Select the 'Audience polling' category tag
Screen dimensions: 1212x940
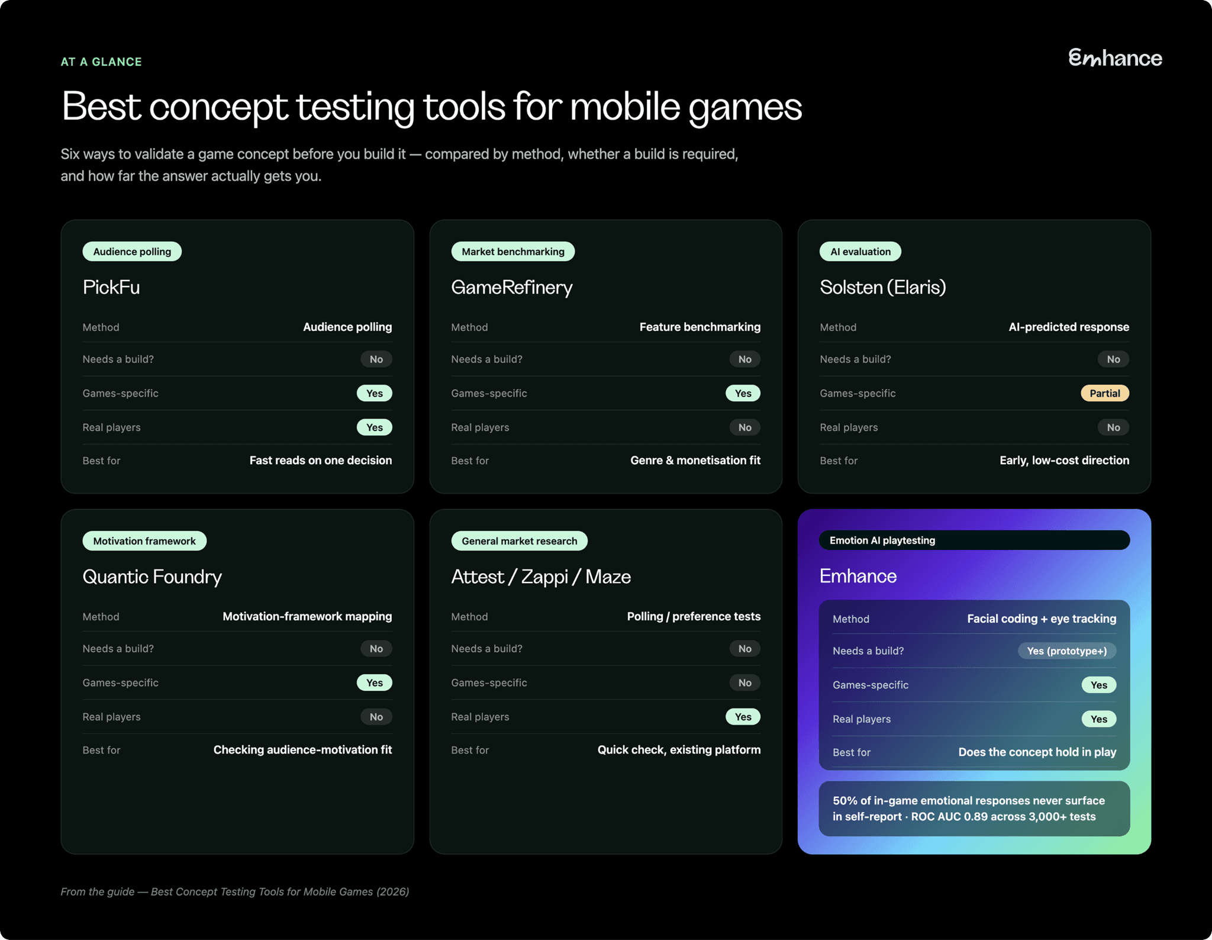(132, 252)
